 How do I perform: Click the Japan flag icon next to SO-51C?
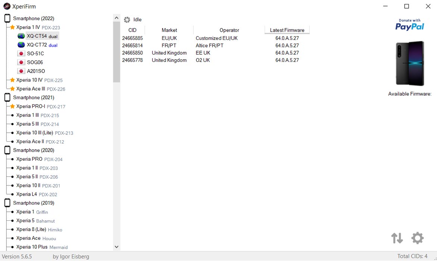(x=21, y=53)
